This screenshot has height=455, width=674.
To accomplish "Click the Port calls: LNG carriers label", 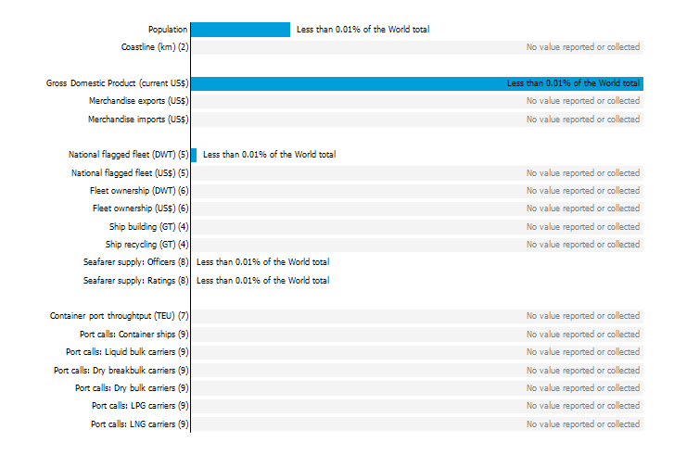I will (140, 424).
